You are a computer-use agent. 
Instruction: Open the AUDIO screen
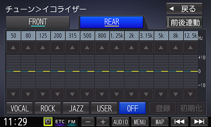coord(121,122)
